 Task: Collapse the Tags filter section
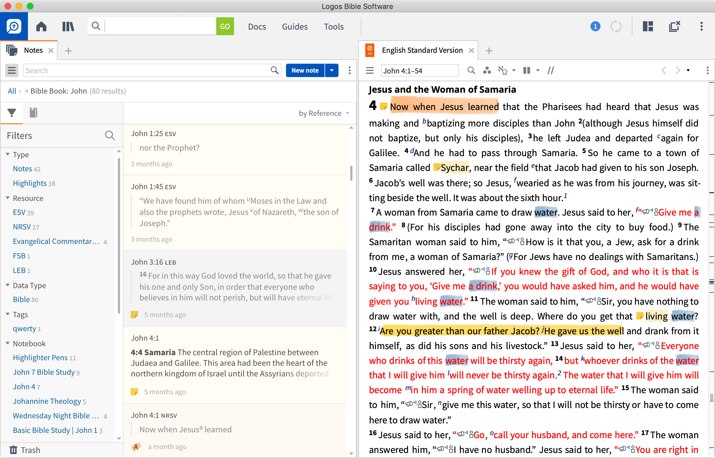tap(8, 314)
